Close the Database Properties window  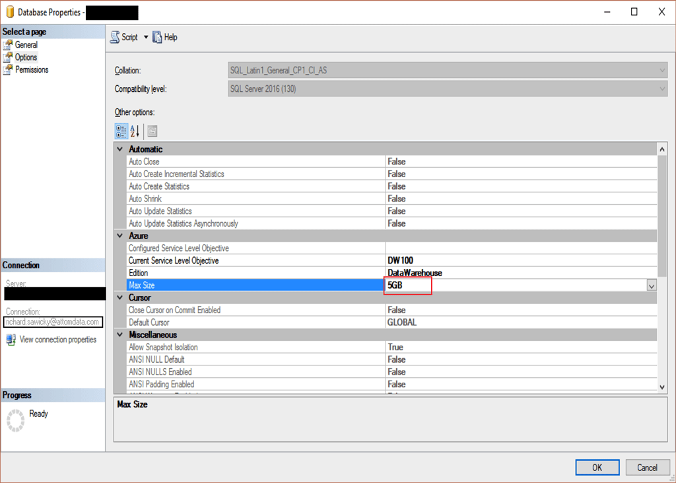[661, 12]
